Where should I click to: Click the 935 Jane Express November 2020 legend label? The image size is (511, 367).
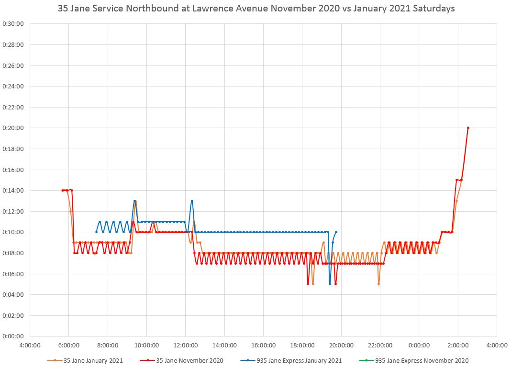(422, 360)
